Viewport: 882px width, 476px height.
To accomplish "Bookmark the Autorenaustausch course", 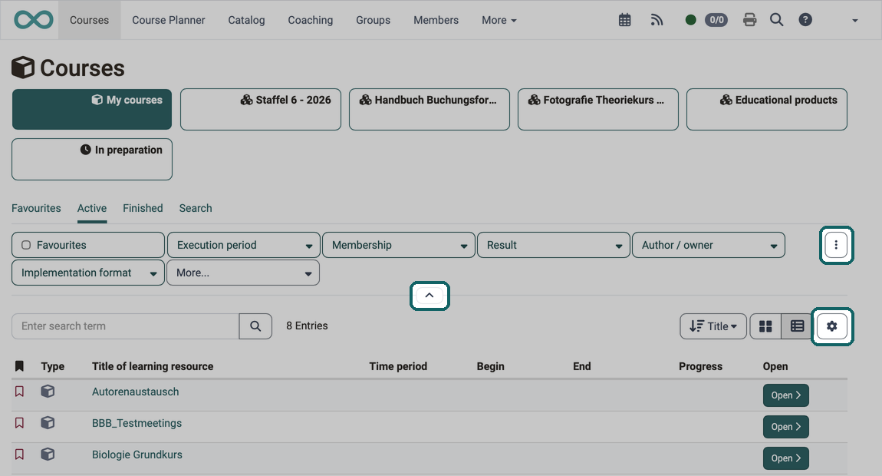I will [19, 392].
